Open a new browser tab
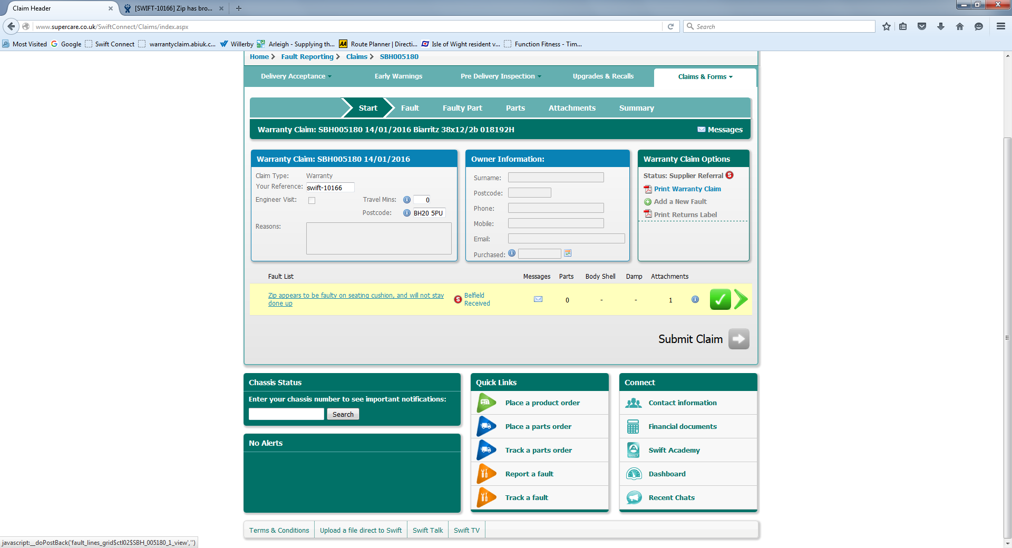Screen dimensions: 1012x548 coord(239,8)
